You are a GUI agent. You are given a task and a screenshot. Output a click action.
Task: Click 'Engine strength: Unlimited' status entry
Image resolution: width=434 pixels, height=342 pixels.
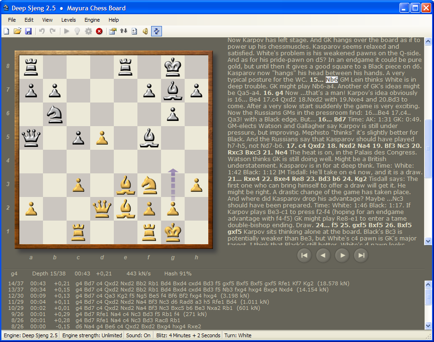(92, 335)
